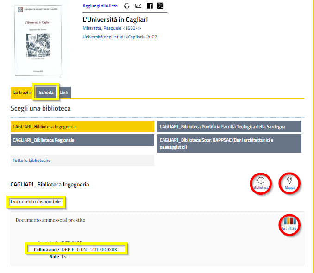Click the print icon
Image resolution: width=314 pixels, height=273 pixels.
[126, 6]
